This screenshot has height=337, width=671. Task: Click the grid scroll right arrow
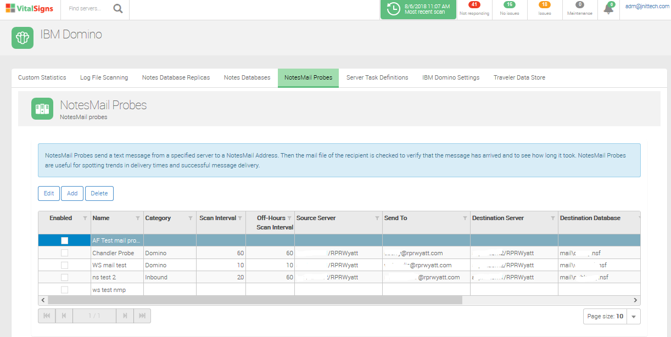[636, 300]
